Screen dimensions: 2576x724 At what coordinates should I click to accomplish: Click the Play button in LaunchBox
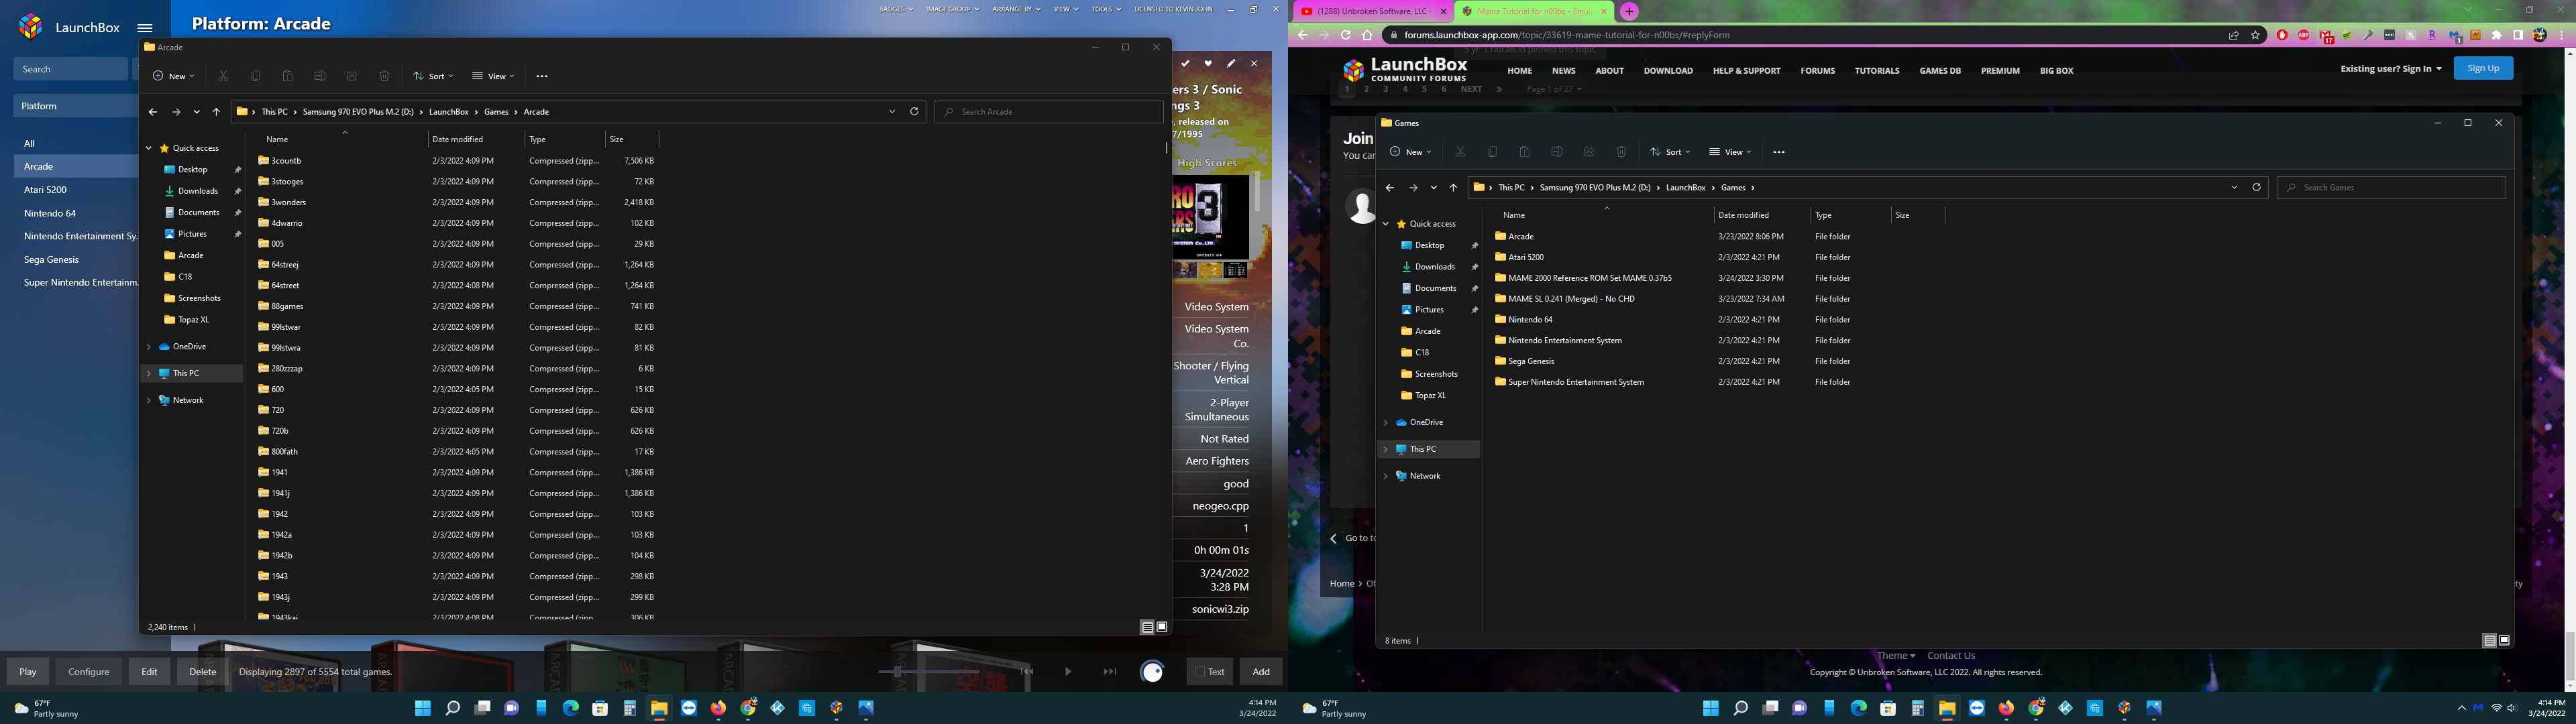click(x=28, y=672)
